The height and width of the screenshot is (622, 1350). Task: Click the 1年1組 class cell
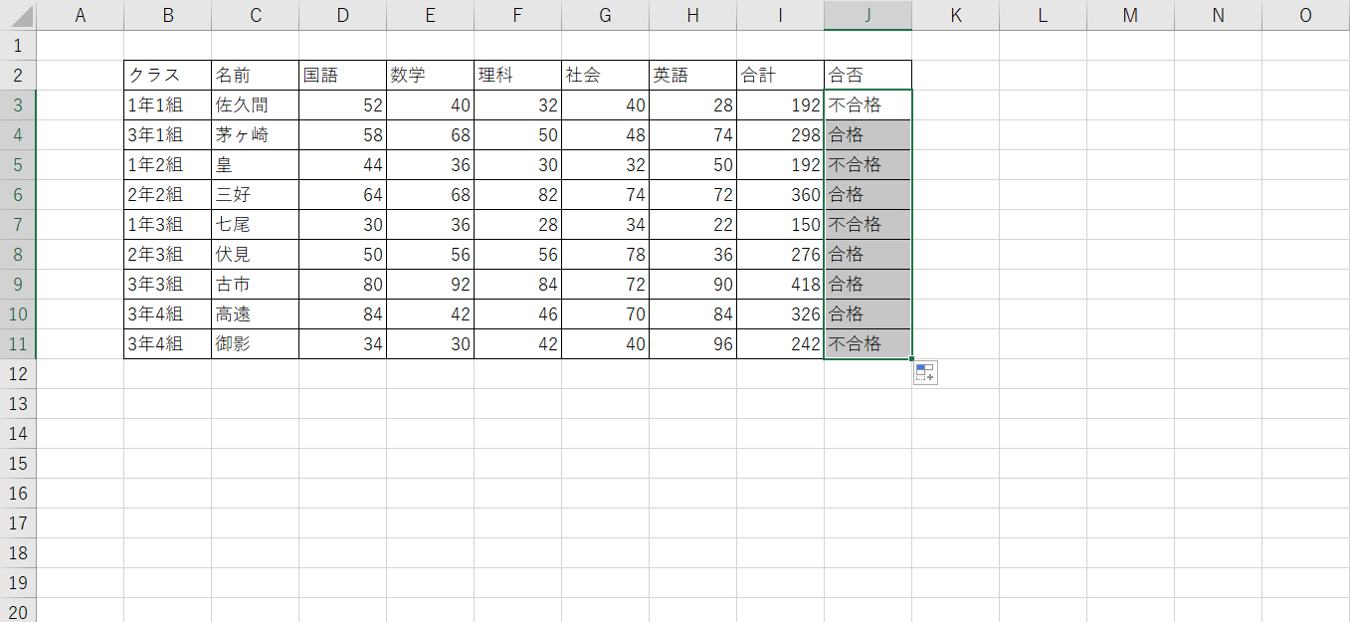coord(167,104)
